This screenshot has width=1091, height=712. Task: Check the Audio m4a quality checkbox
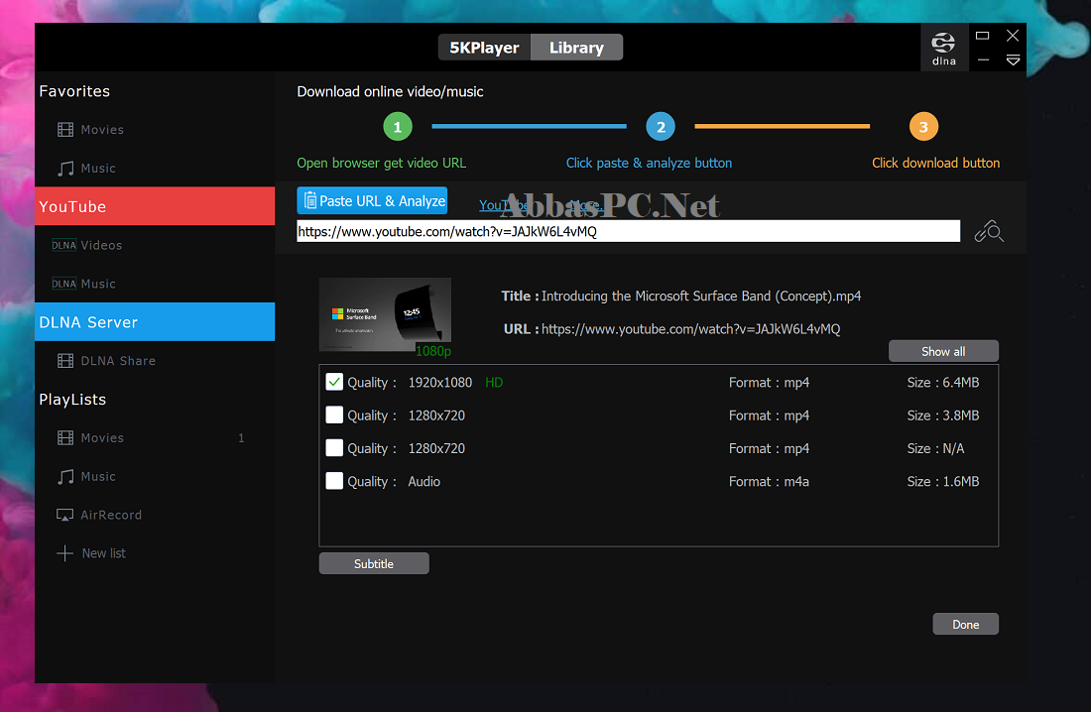pos(334,481)
